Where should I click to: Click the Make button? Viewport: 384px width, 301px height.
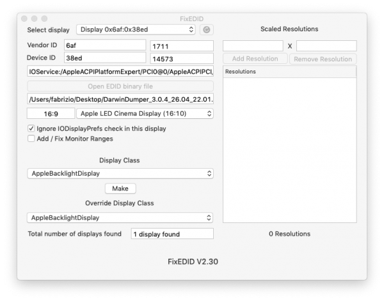tap(120, 189)
